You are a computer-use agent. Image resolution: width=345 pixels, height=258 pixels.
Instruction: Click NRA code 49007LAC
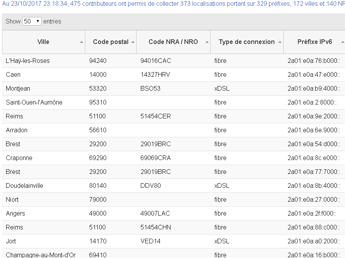pyautogui.click(x=156, y=213)
